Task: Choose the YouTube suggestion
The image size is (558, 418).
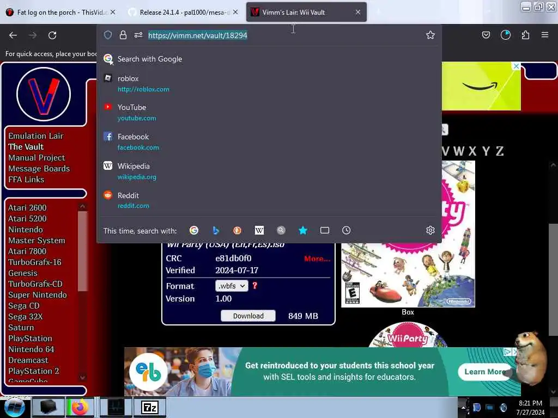Action: (x=269, y=112)
